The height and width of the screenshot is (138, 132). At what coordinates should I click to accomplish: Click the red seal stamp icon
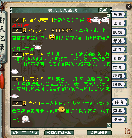click(128, 131)
